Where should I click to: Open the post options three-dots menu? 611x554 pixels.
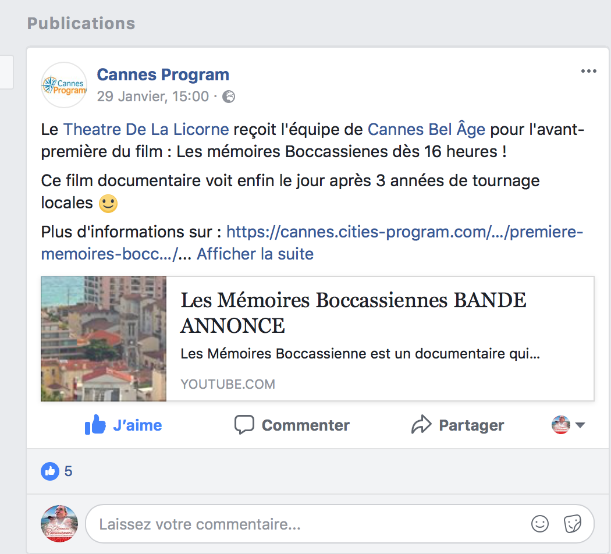588,72
